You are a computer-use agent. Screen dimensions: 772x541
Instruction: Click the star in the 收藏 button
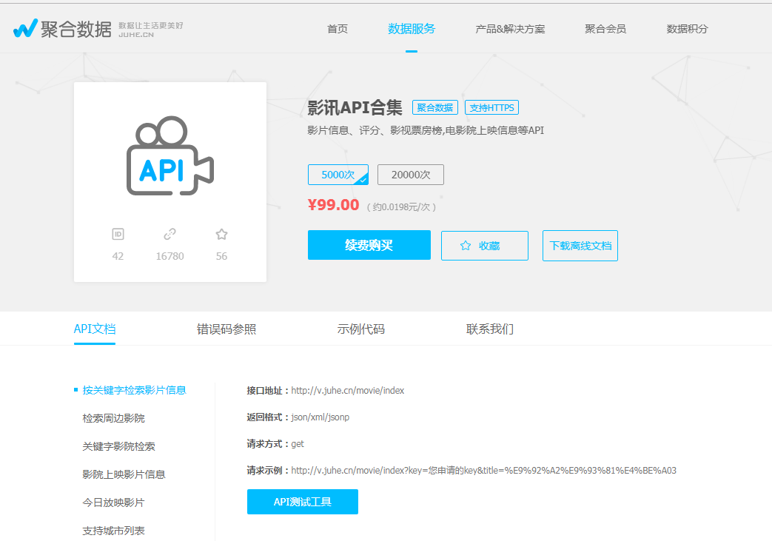tap(466, 246)
